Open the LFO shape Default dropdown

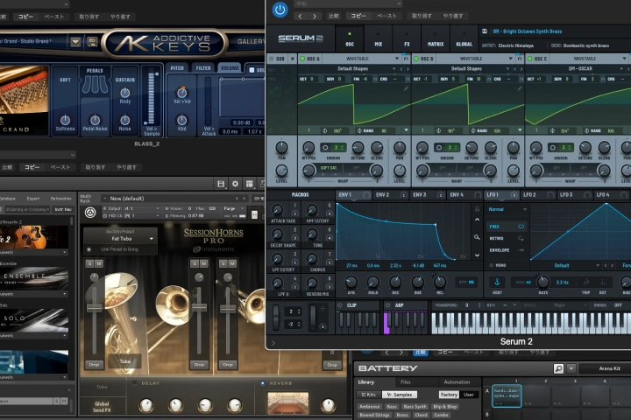pos(566,265)
